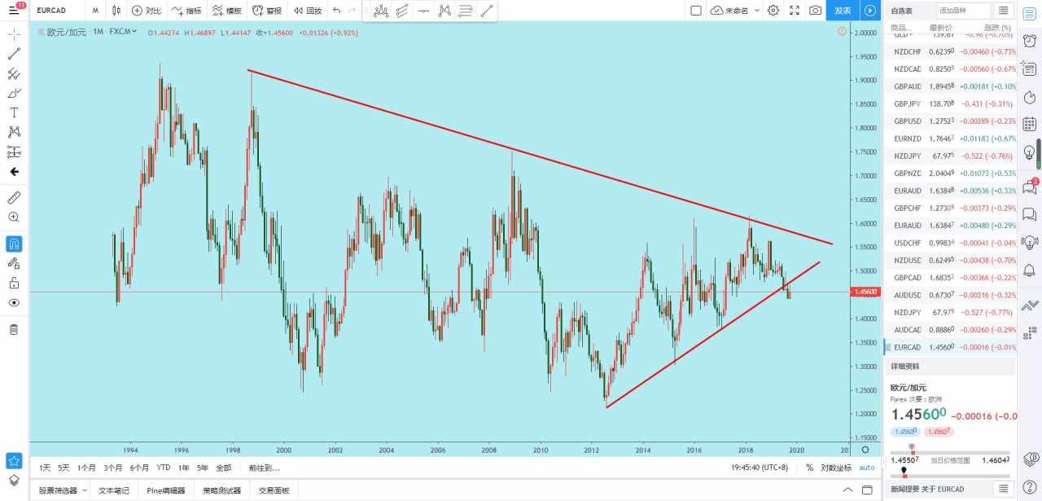This screenshot has height=501, width=1042.
Task: Click 前往到... go to date
Action: [x=265, y=468]
